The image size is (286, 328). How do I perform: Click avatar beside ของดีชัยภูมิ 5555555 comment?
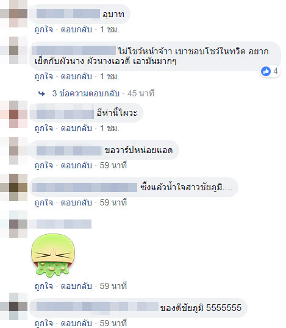14,307
